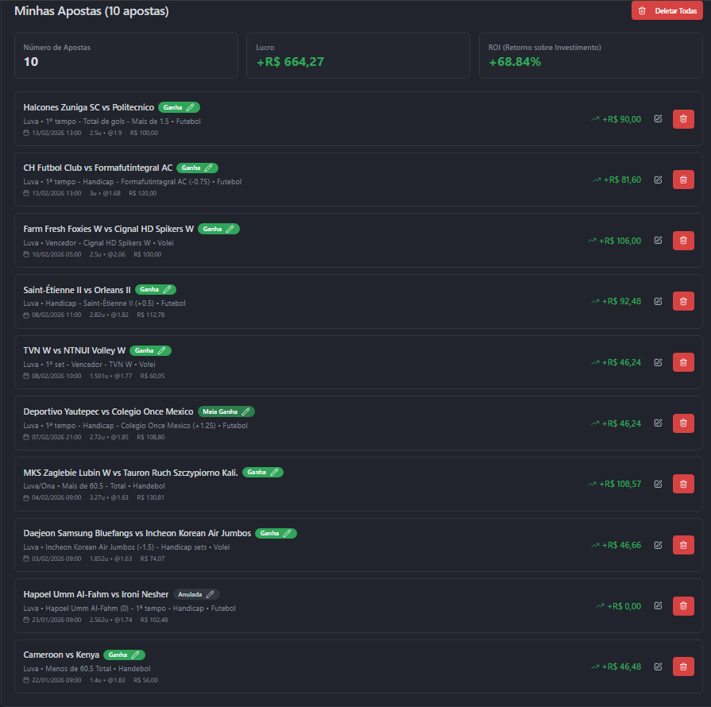This screenshot has height=707, width=711.
Task: Change the Meia Ganha status badge
Action: click(x=226, y=411)
